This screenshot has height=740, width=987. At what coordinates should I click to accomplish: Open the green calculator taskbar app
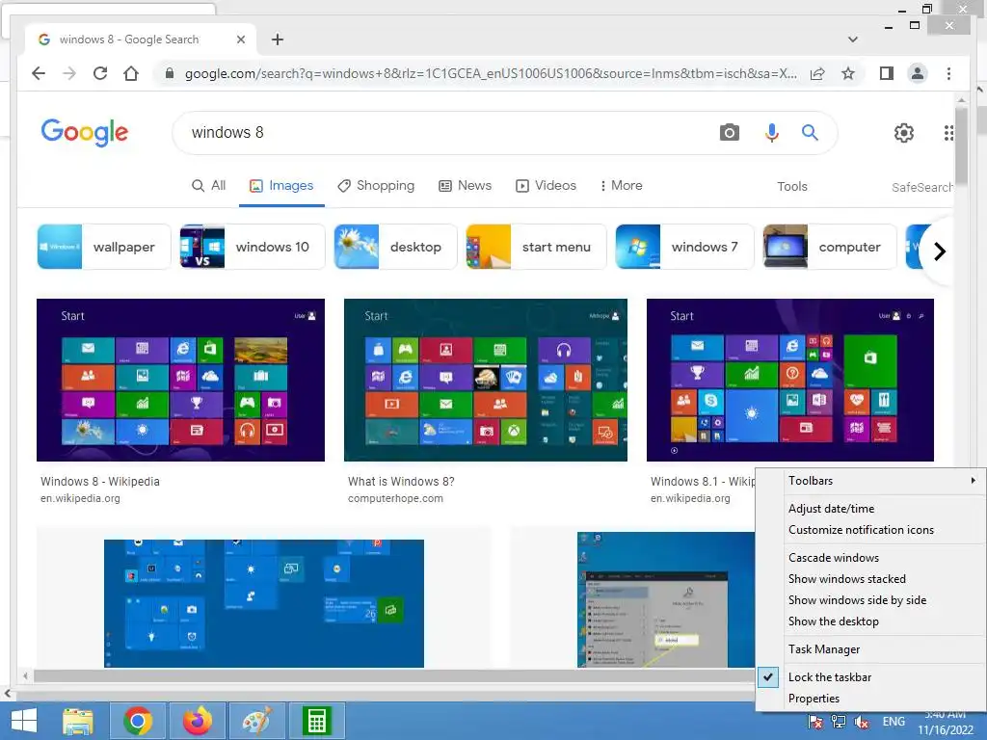click(316, 721)
